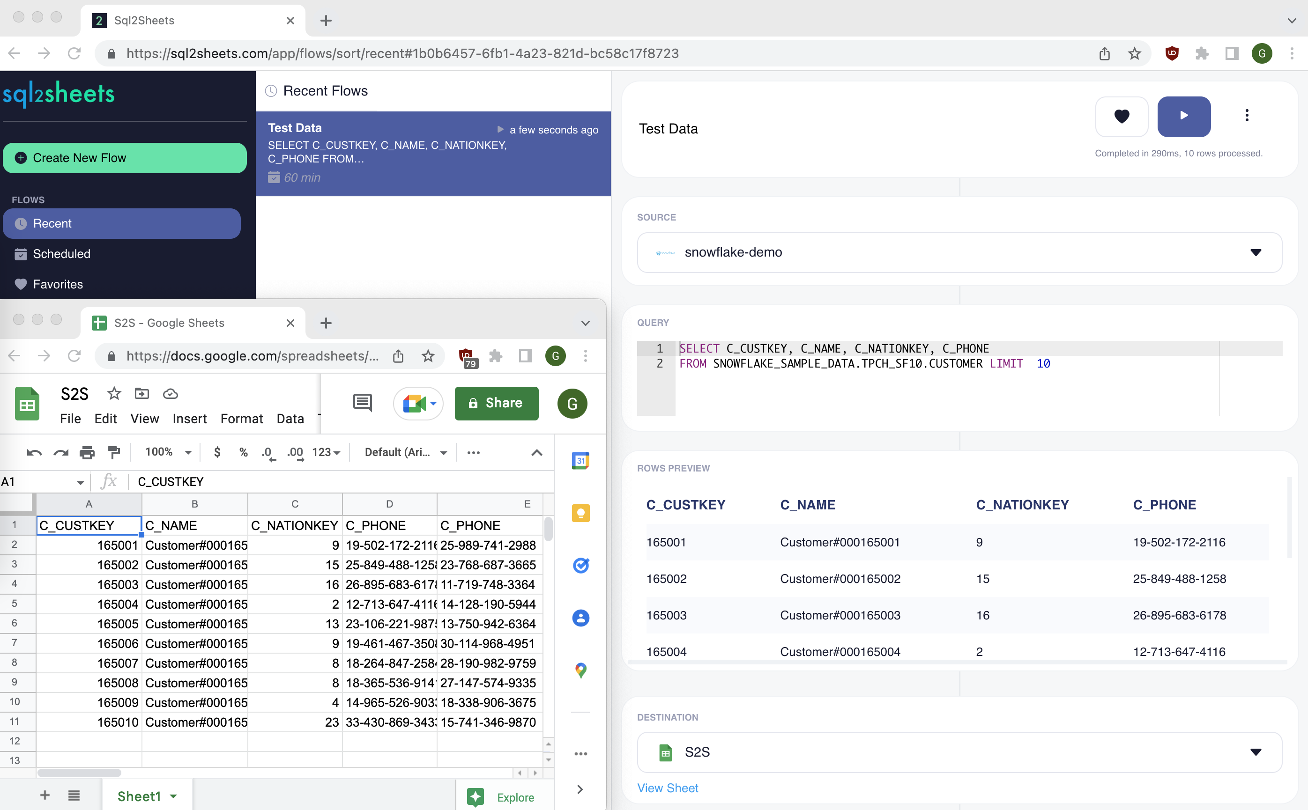The width and height of the screenshot is (1308, 810).
Task: Select Recent in the Flows sidebar
Action: [122, 223]
